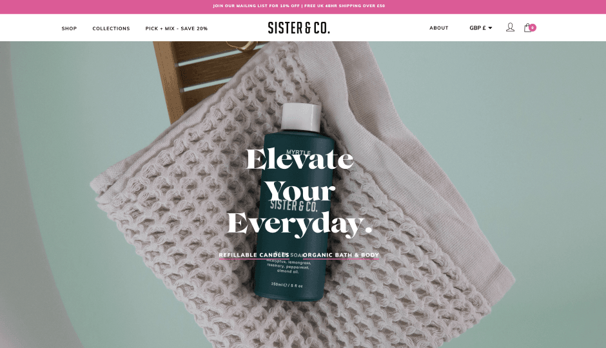Go to Pick + Mix - Save 20%
This screenshot has height=348, width=606.
click(x=177, y=28)
